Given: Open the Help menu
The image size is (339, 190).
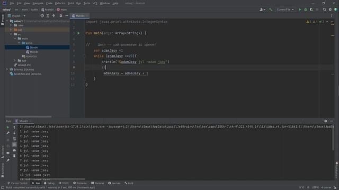Looking at the screenshot, I should (x=115, y=3).
